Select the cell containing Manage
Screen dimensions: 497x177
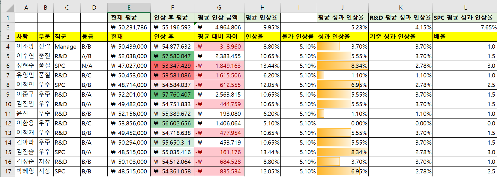67,46
